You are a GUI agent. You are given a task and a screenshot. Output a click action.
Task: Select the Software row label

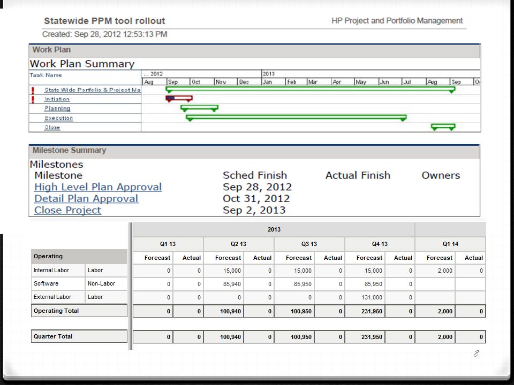(x=58, y=283)
